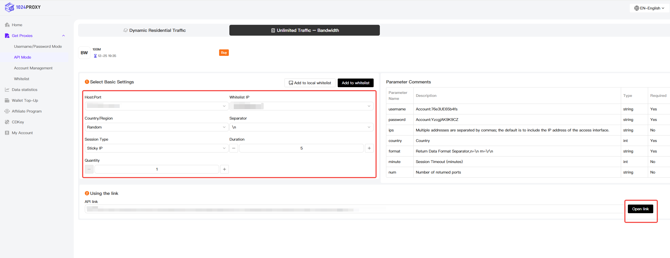Increase Duration with plus button
Screen dimensions: 670x258
(x=369, y=148)
